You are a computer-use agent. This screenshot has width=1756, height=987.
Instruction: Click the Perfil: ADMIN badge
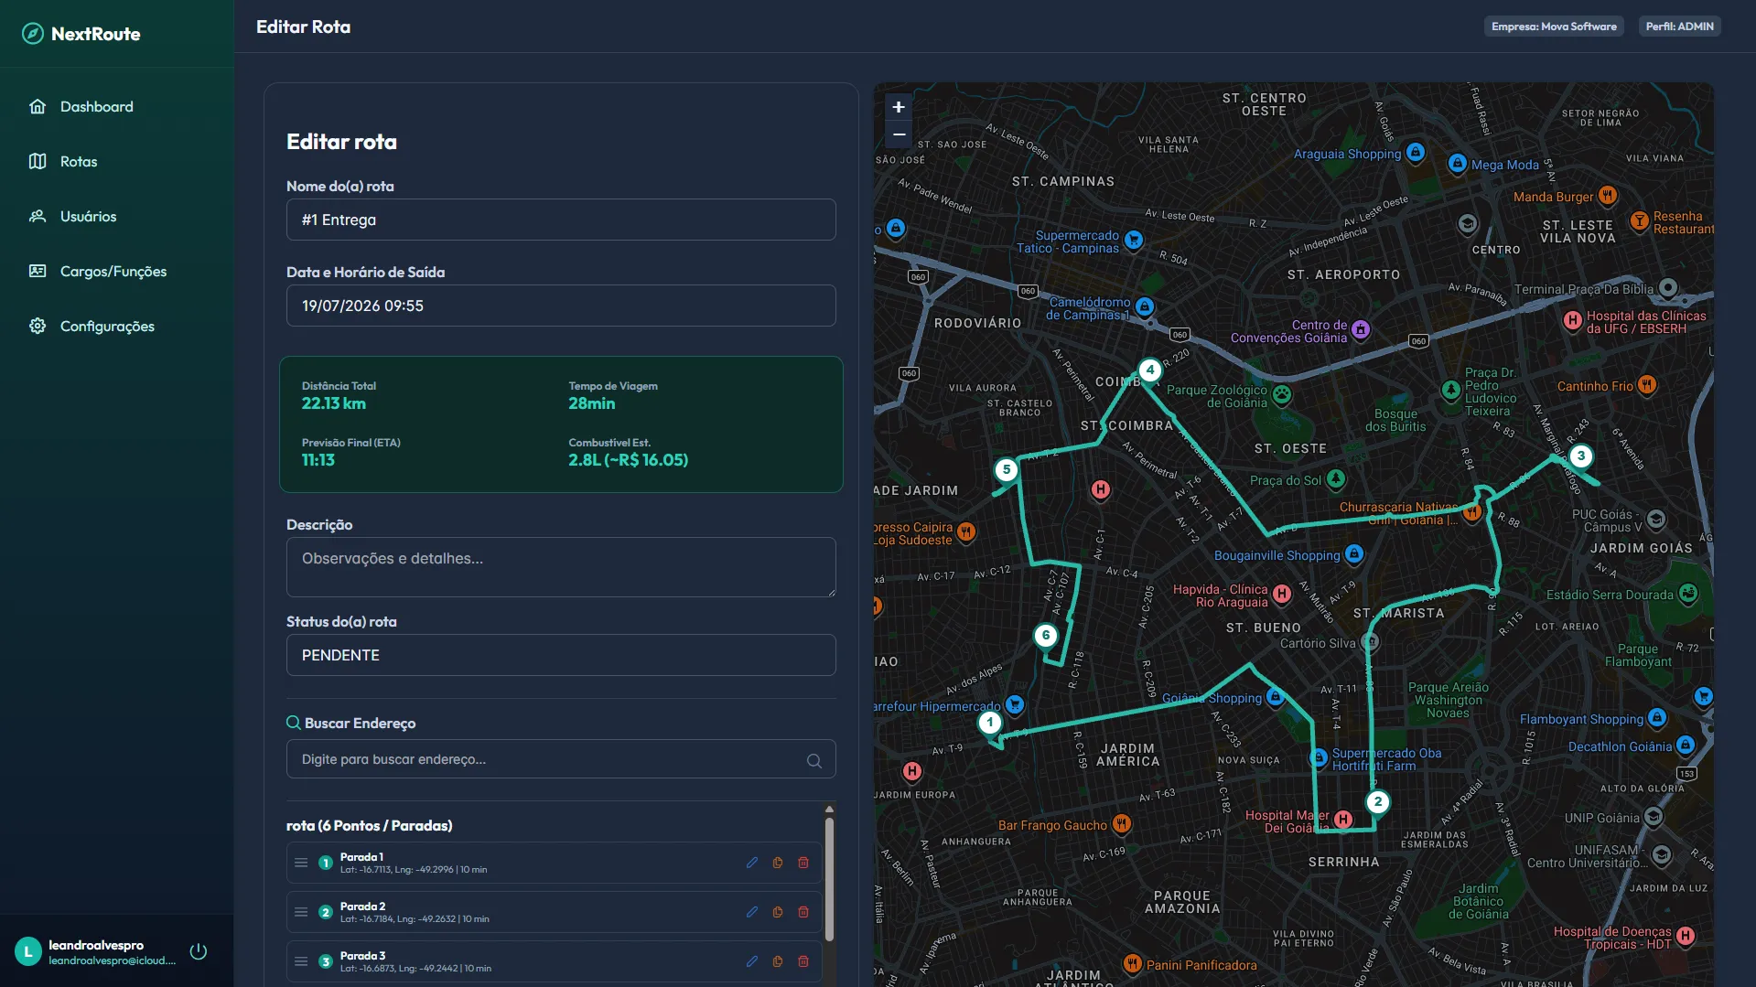(1679, 27)
